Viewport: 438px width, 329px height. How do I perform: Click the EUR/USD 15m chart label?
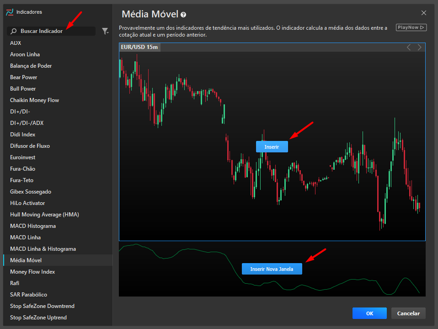click(139, 47)
